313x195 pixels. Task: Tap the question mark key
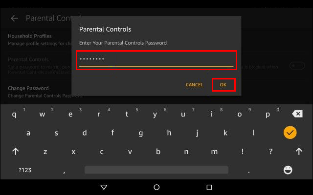pyautogui.click(x=270, y=152)
